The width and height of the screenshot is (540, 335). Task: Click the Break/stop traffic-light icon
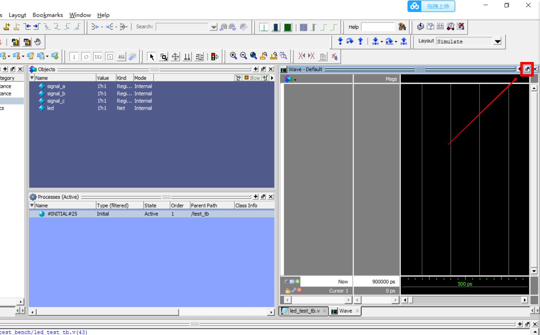tap(212, 56)
